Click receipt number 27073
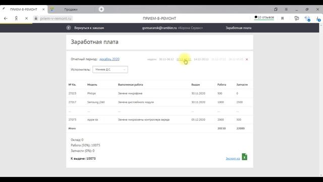 tap(72, 120)
